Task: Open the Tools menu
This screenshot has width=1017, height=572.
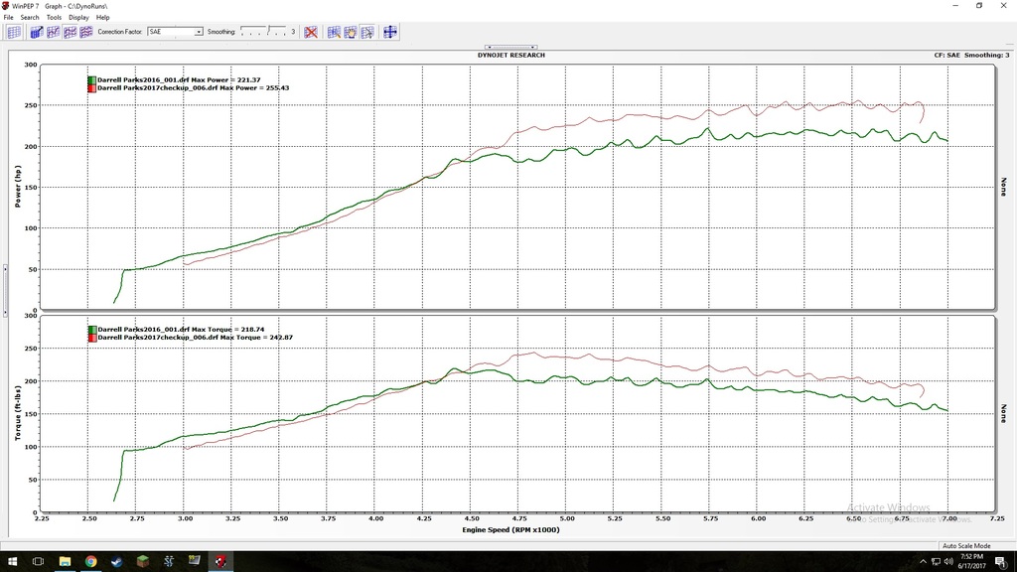Action: pyautogui.click(x=53, y=16)
